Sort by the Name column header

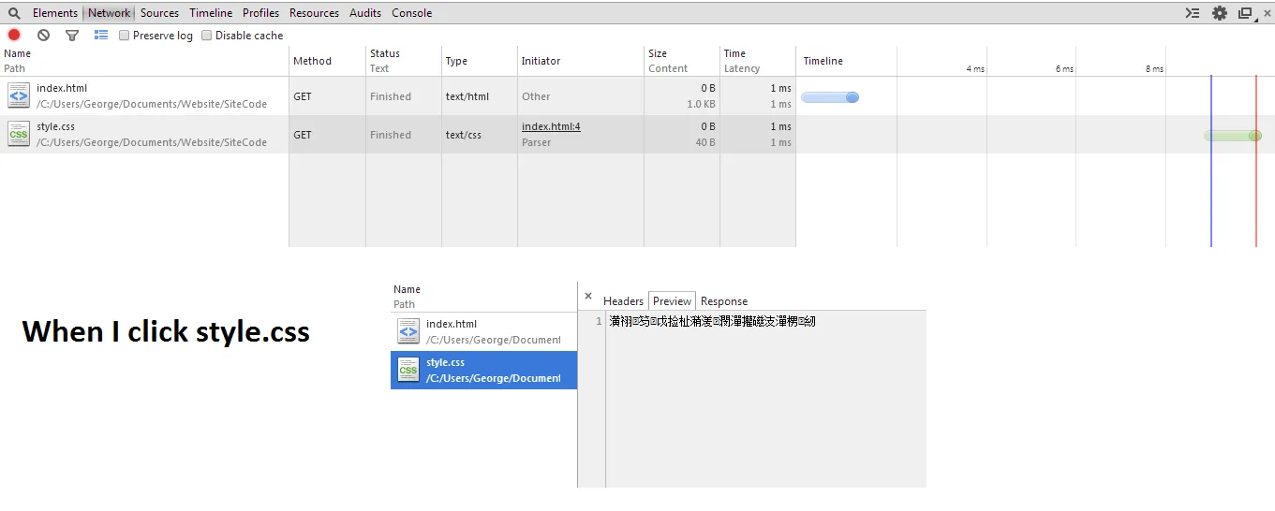click(144, 61)
